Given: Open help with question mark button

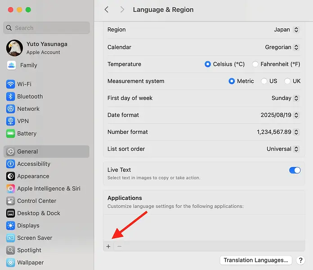Looking at the screenshot, I should [x=300, y=260].
